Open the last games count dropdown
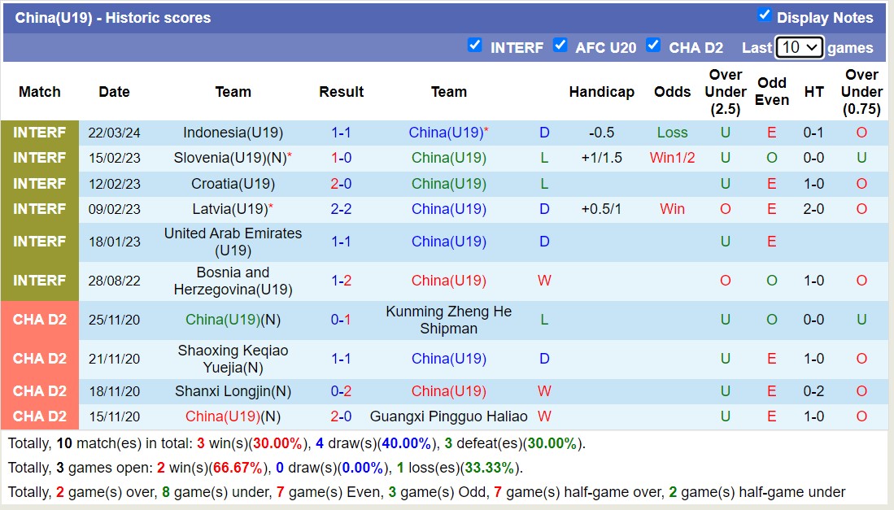Screen dimensions: 894x510 pyautogui.click(x=798, y=47)
